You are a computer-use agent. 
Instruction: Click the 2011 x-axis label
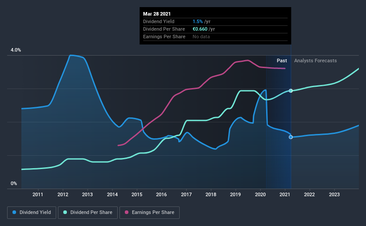coord(38,194)
